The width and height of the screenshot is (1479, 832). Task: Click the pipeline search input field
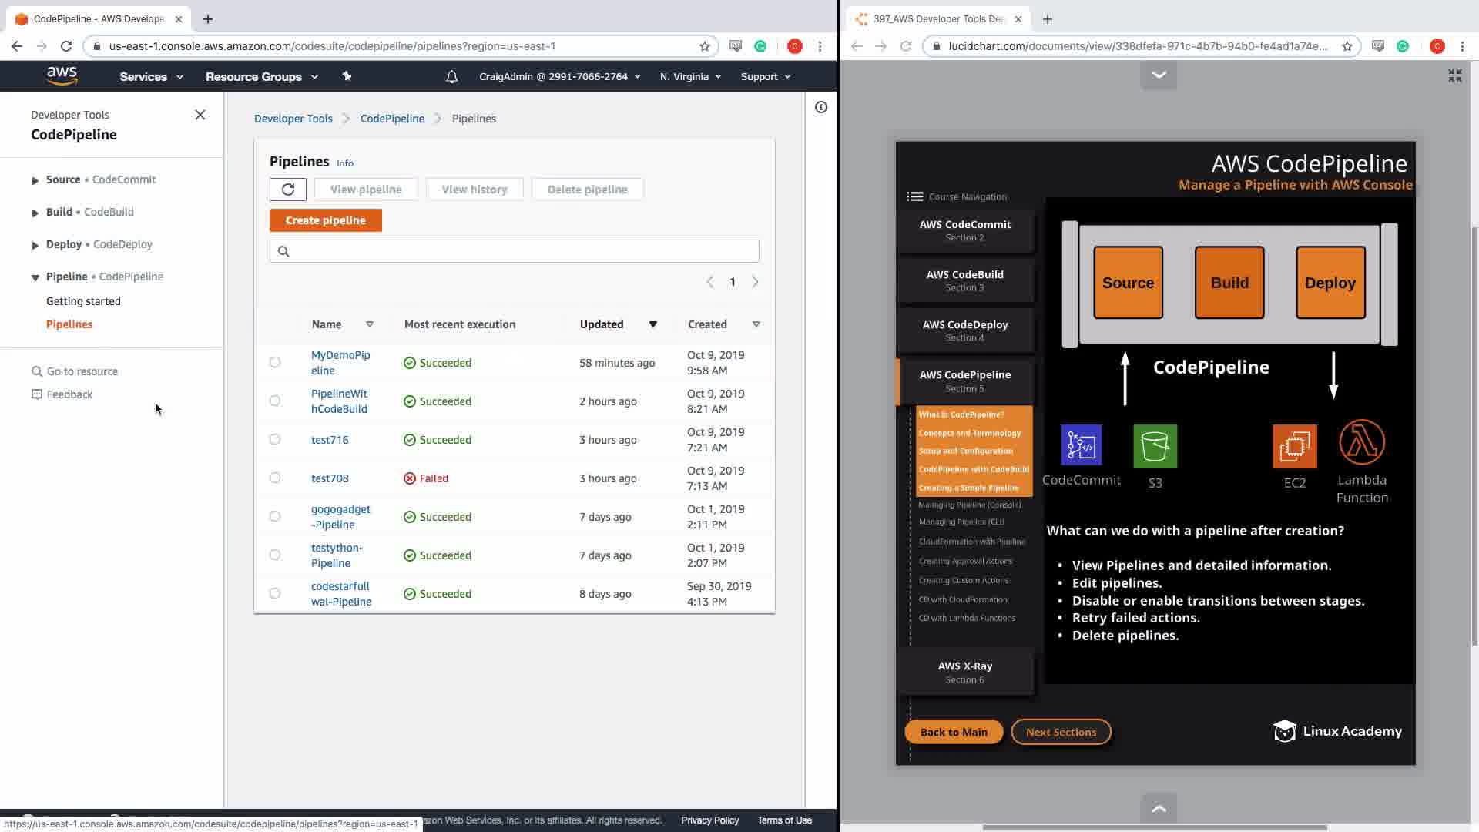pos(515,251)
